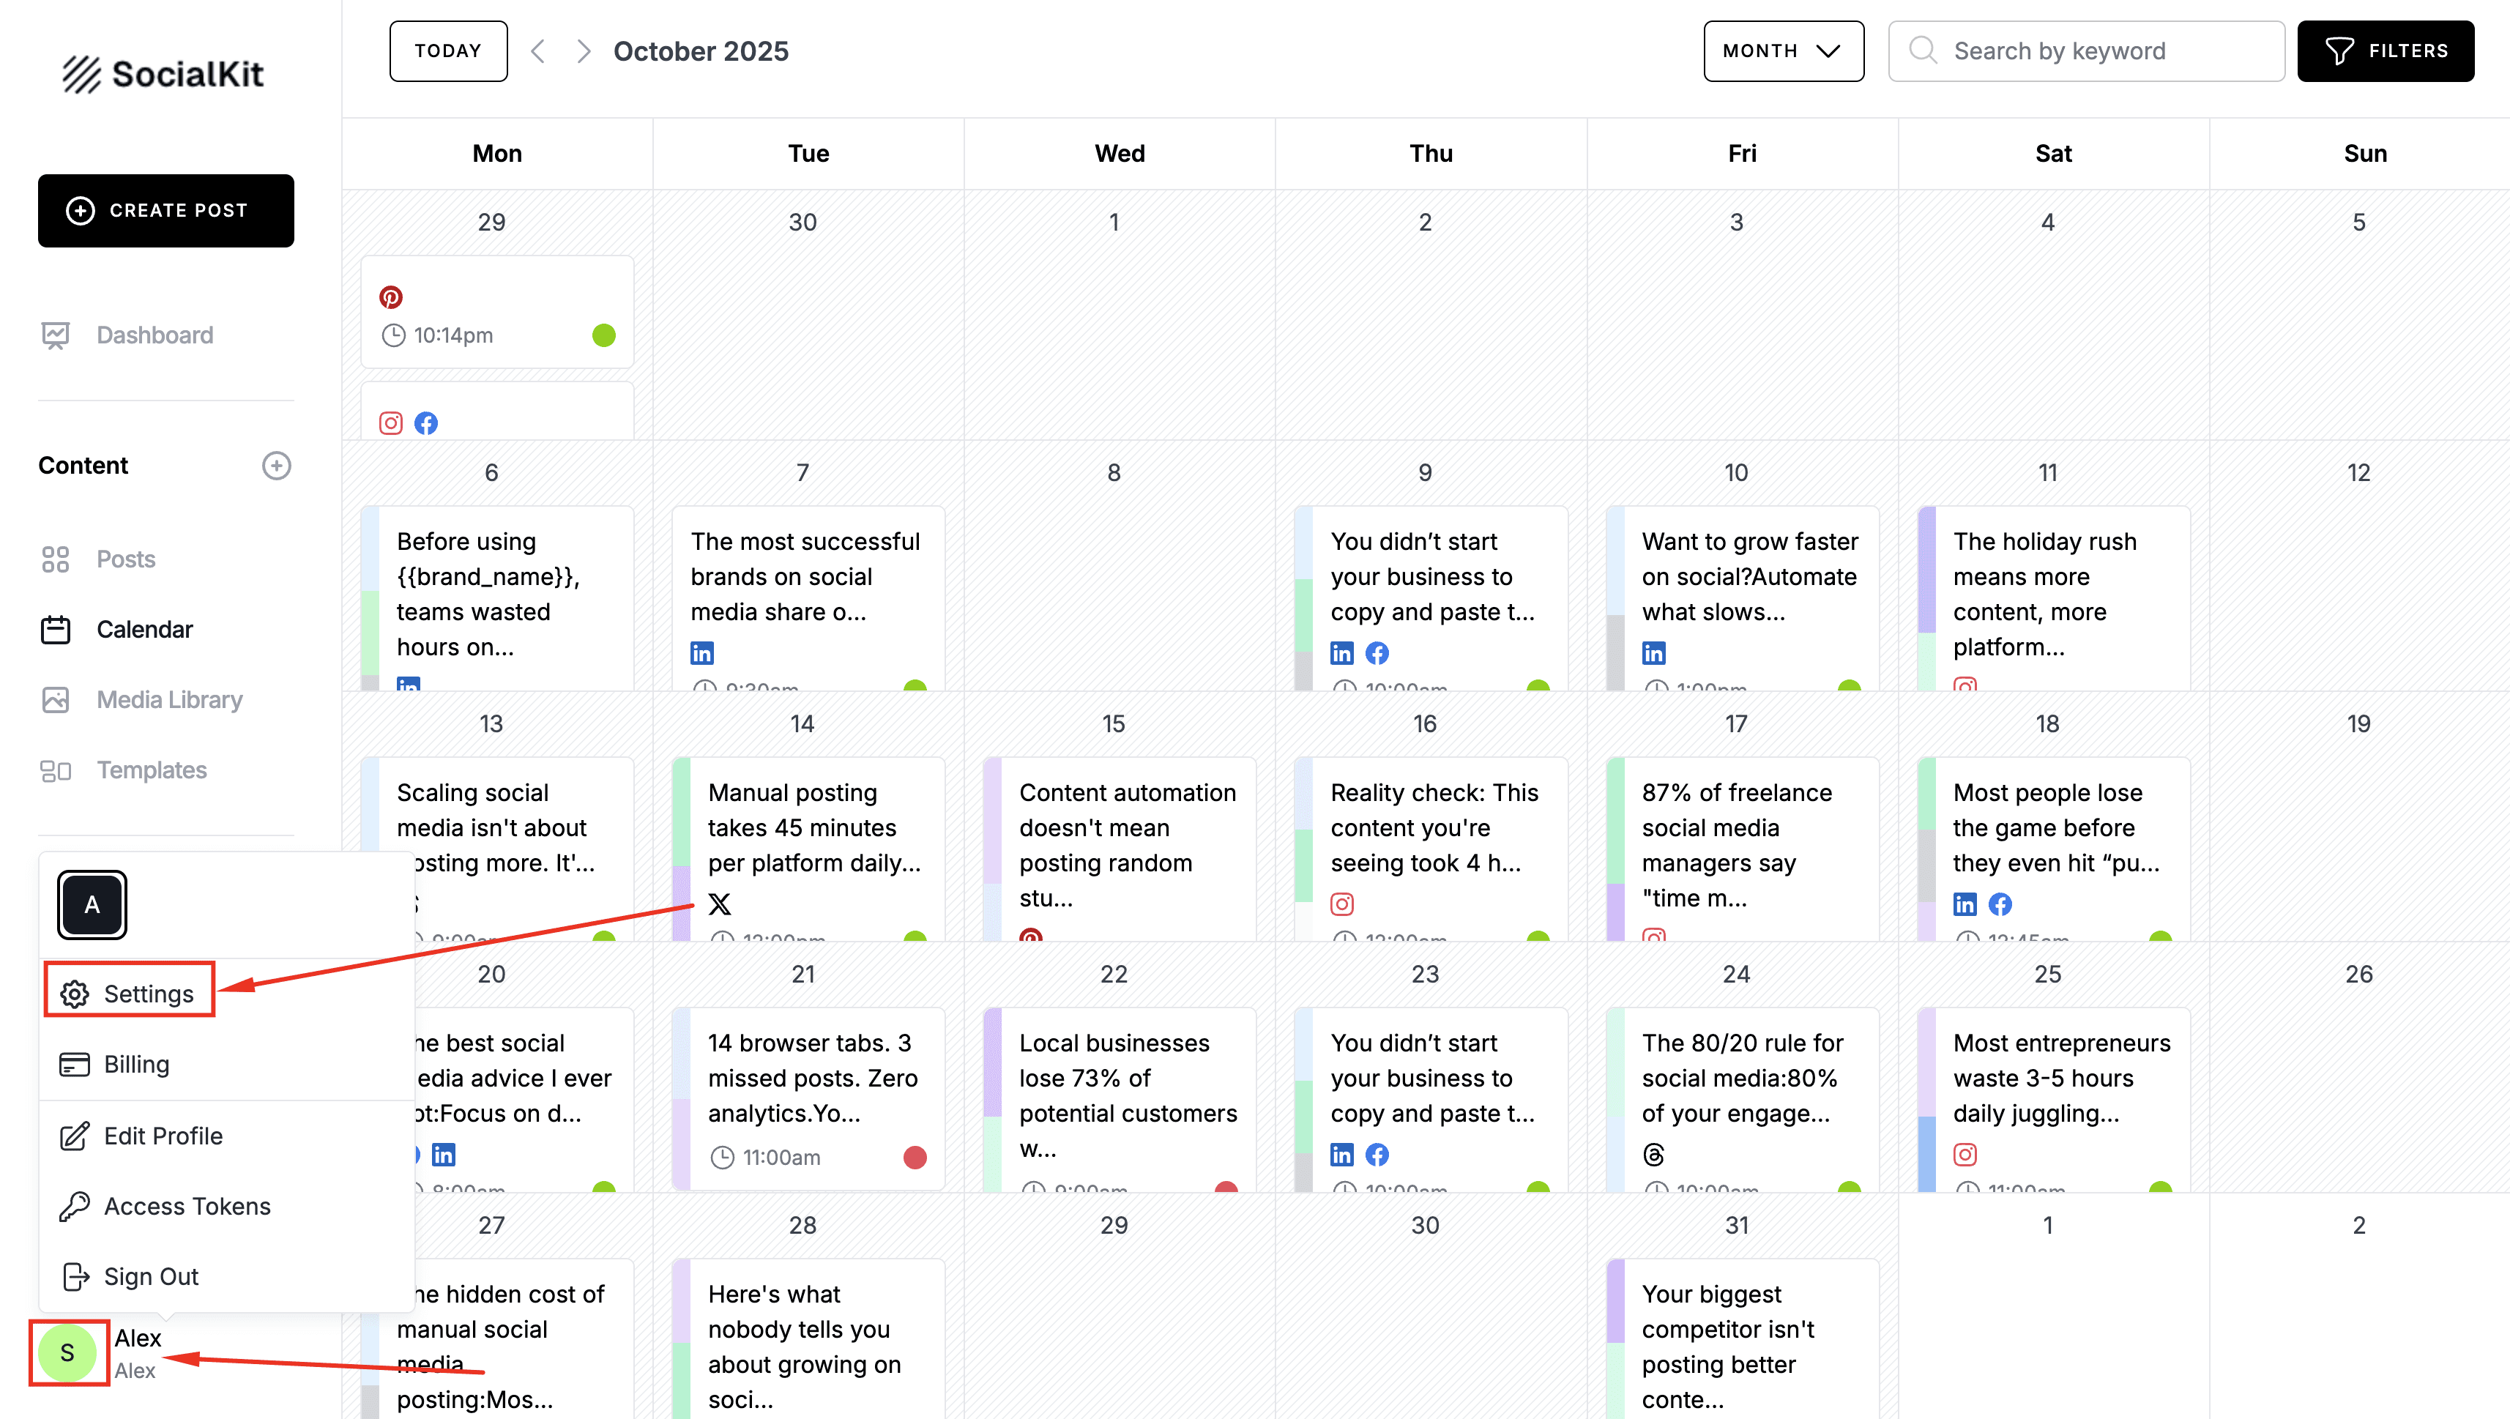
Task: Click the Posts grid icon
Action: pos(56,559)
